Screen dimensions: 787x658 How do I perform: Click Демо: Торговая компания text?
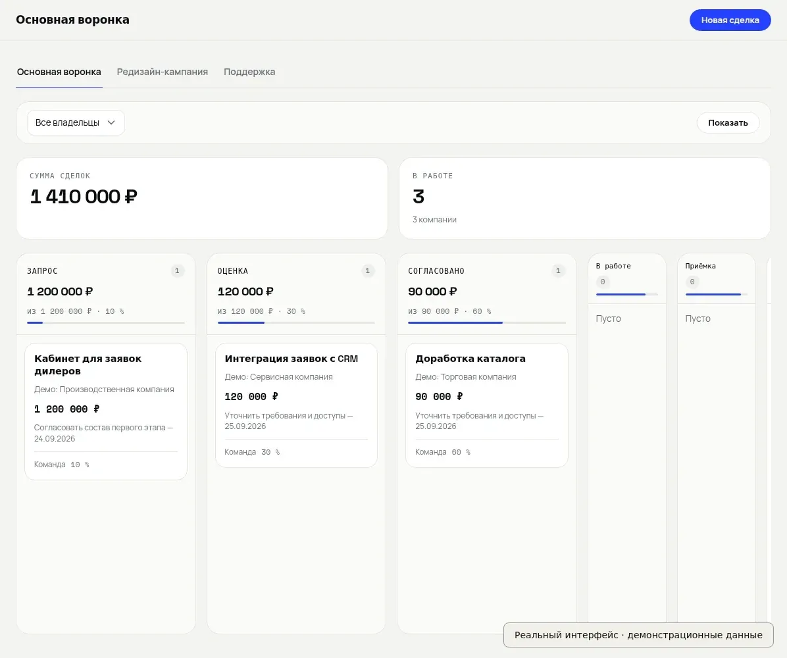click(x=466, y=376)
